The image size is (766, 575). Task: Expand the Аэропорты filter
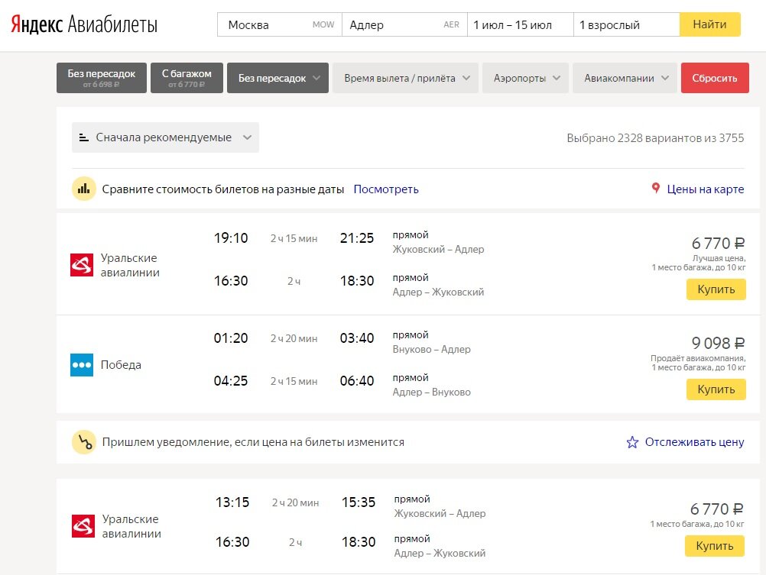[x=526, y=78]
